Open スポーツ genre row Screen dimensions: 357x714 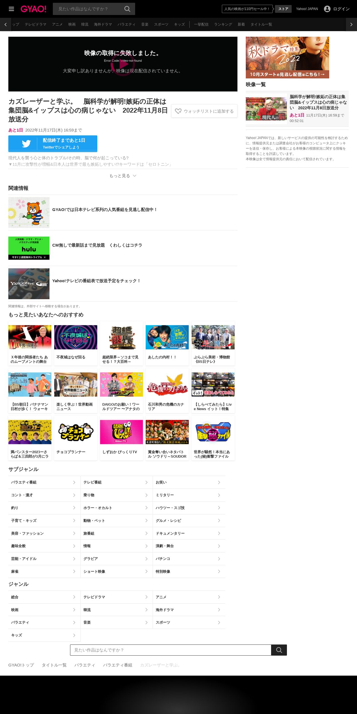tap(189, 623)
